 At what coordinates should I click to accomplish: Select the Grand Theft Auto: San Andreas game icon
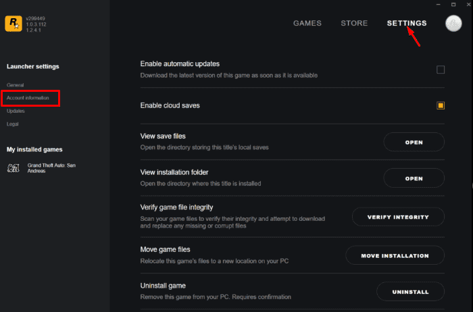coord(13,167)
